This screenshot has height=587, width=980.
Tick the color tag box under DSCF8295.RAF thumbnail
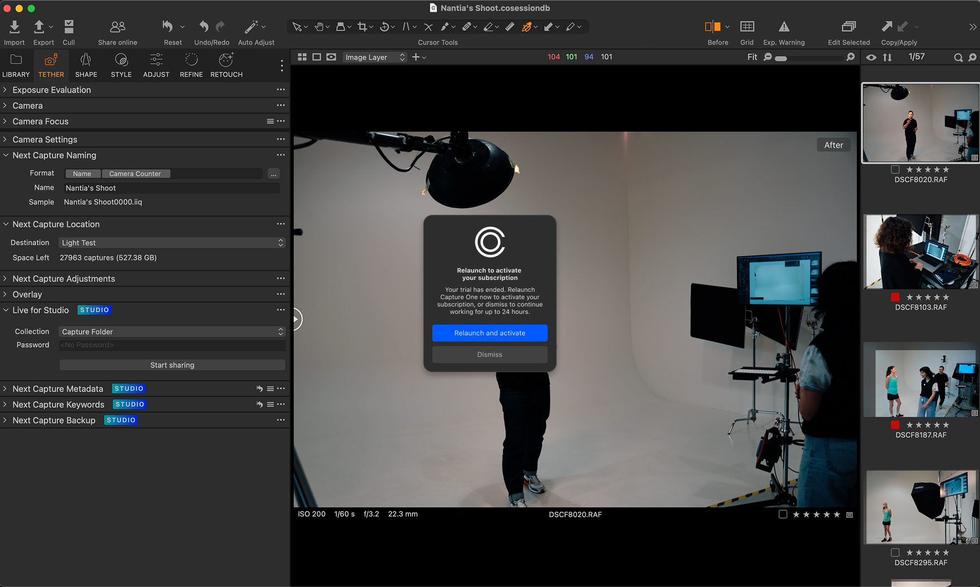(895, 553)
